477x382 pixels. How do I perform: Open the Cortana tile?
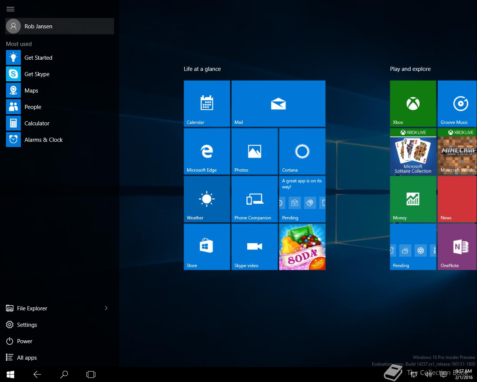pyautogui.click(x=302, y=151)
